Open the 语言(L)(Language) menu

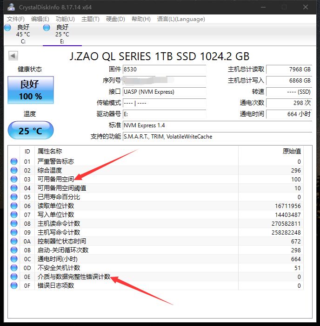click(181, 19)
